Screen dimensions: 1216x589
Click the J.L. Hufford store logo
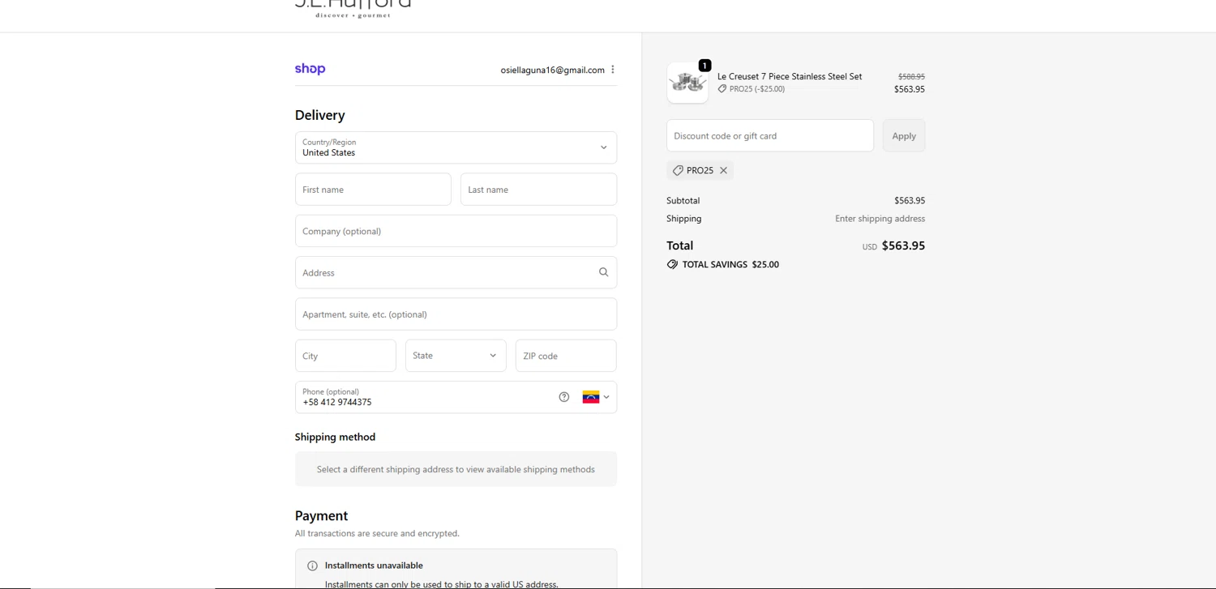pos(353,6)
